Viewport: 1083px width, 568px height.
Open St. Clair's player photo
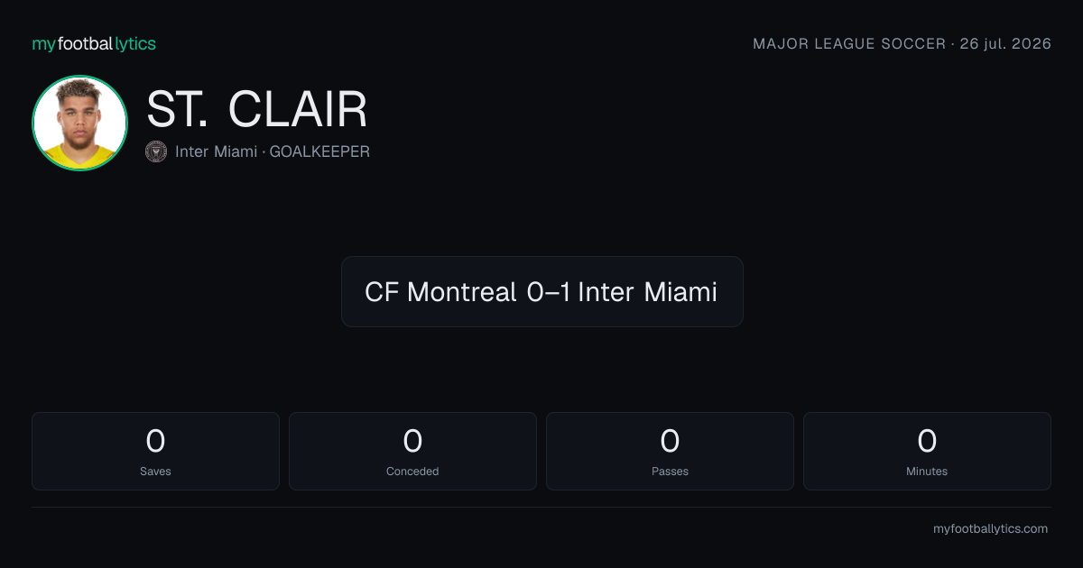79,123
